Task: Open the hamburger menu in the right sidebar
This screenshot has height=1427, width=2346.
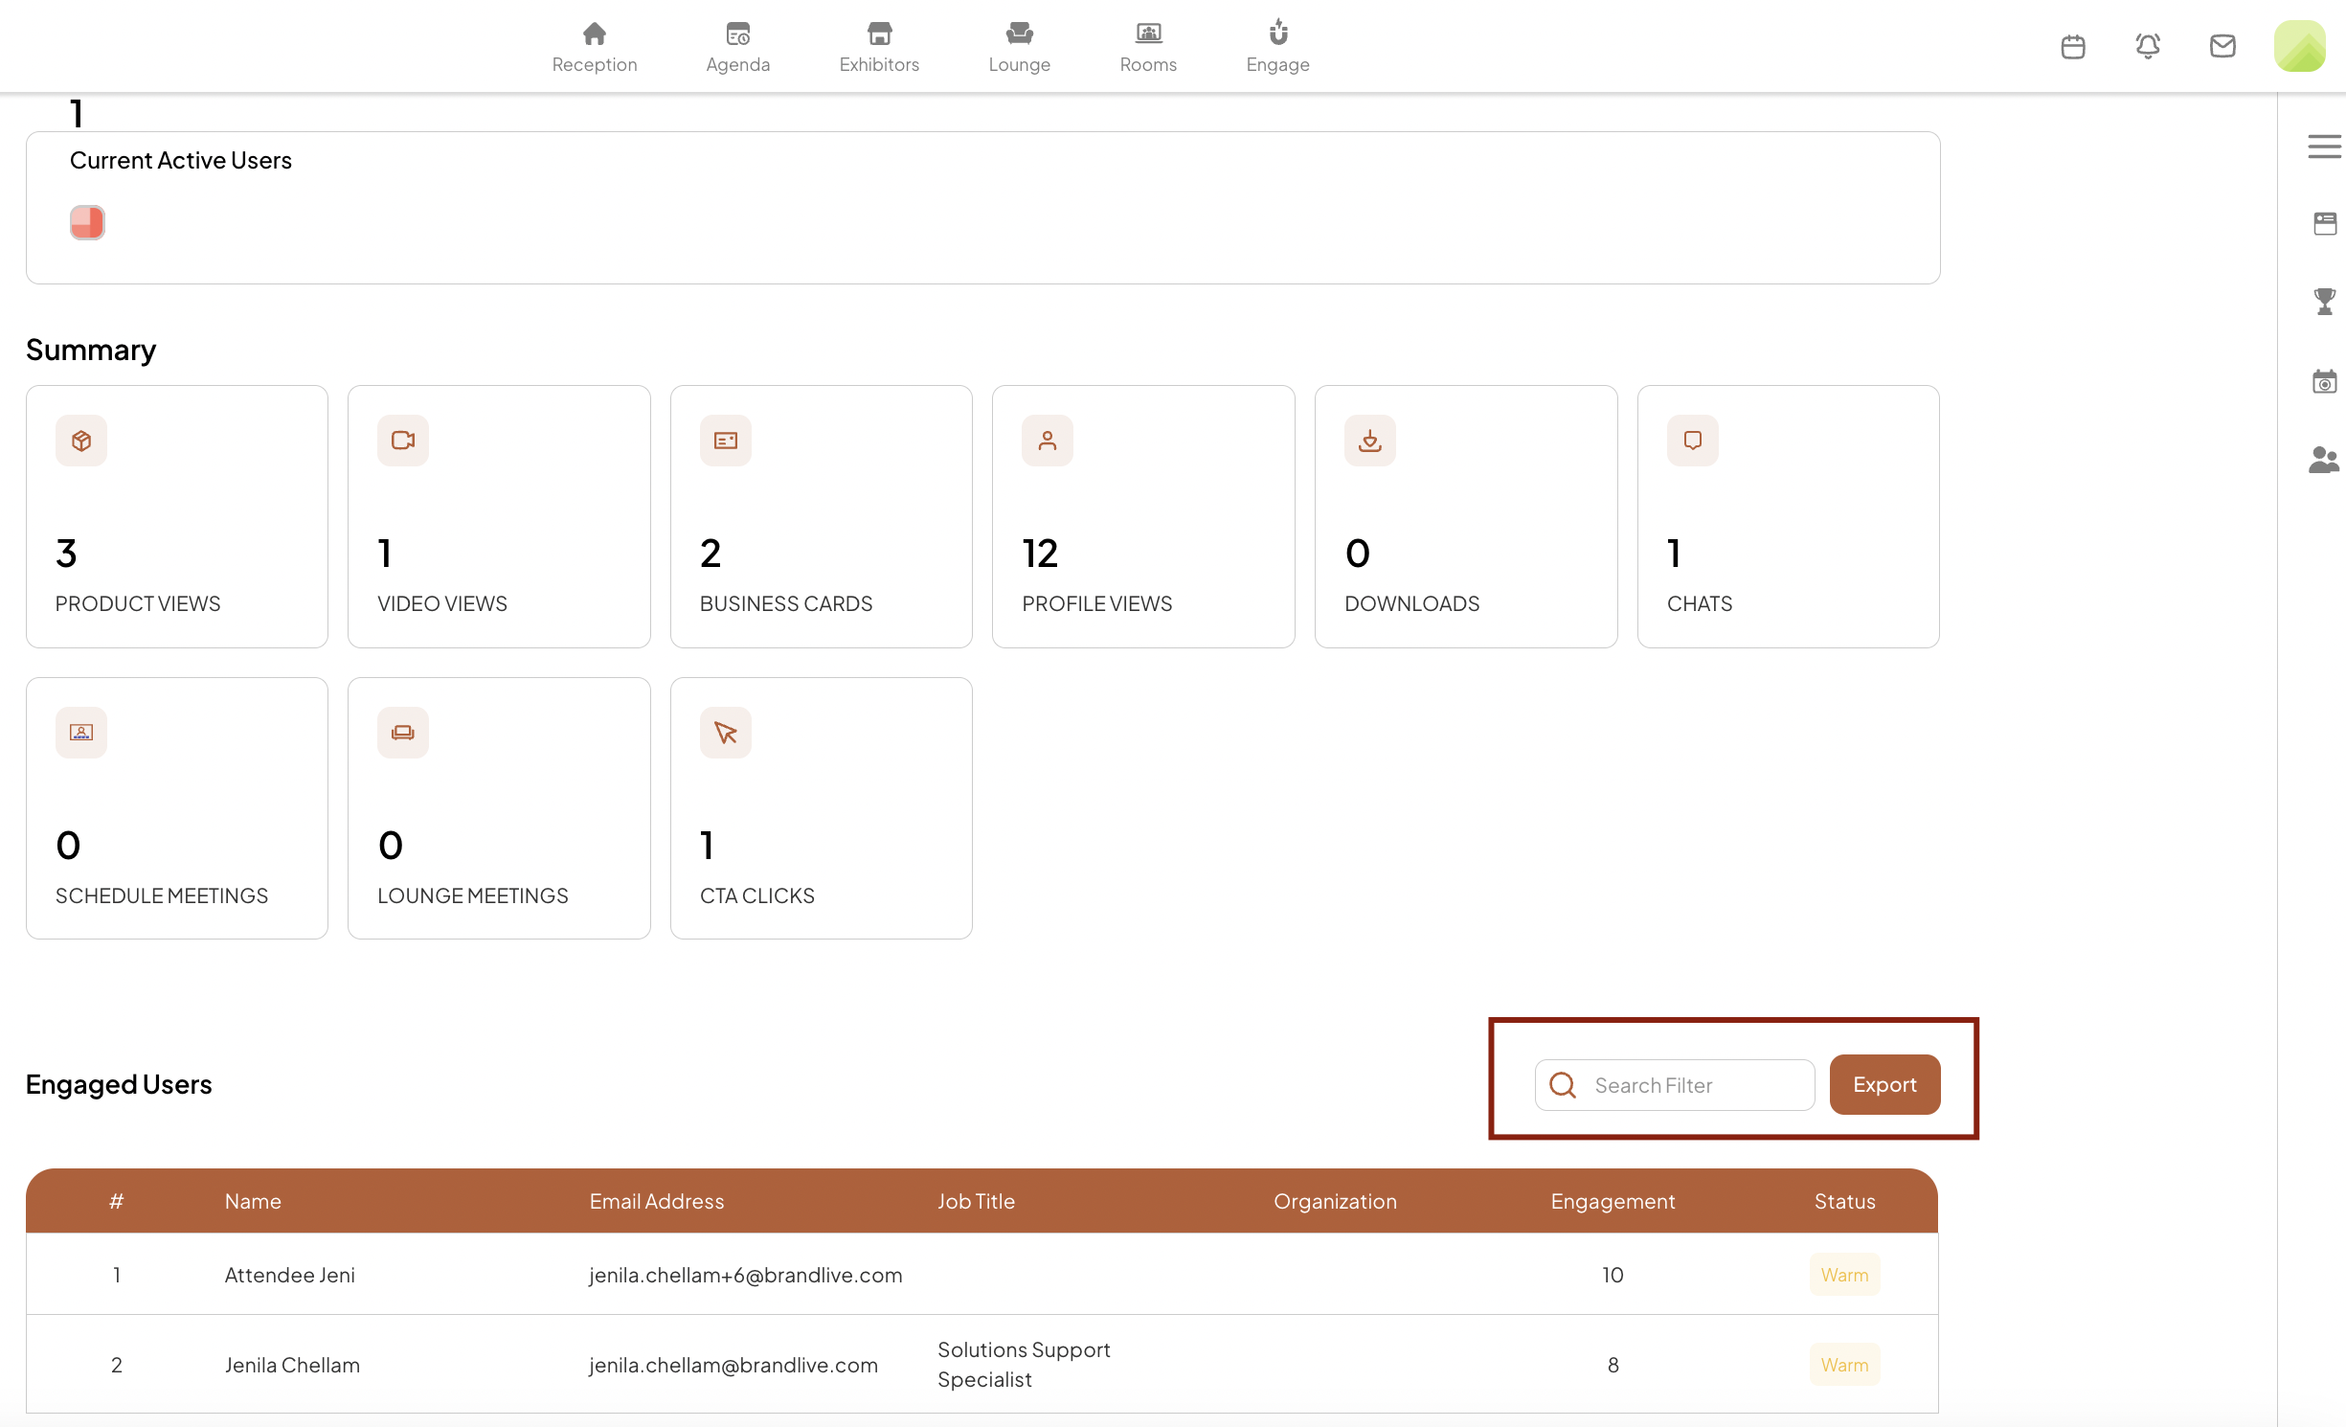Action: coord(2324,147)
